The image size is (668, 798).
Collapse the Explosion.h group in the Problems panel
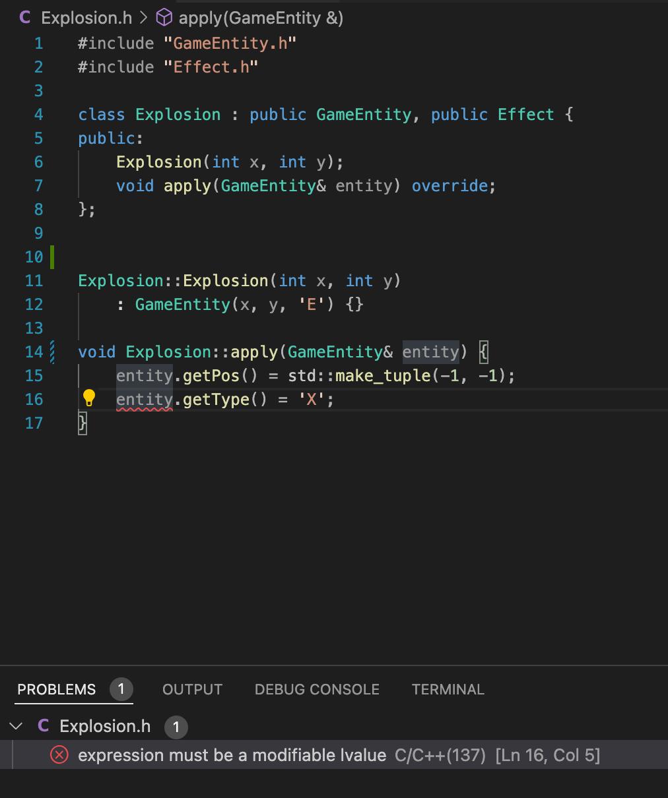tap(16, 726)
